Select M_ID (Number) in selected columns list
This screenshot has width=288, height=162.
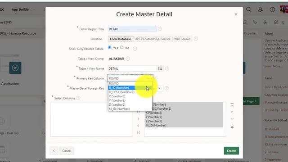click(x=184, y=126)
